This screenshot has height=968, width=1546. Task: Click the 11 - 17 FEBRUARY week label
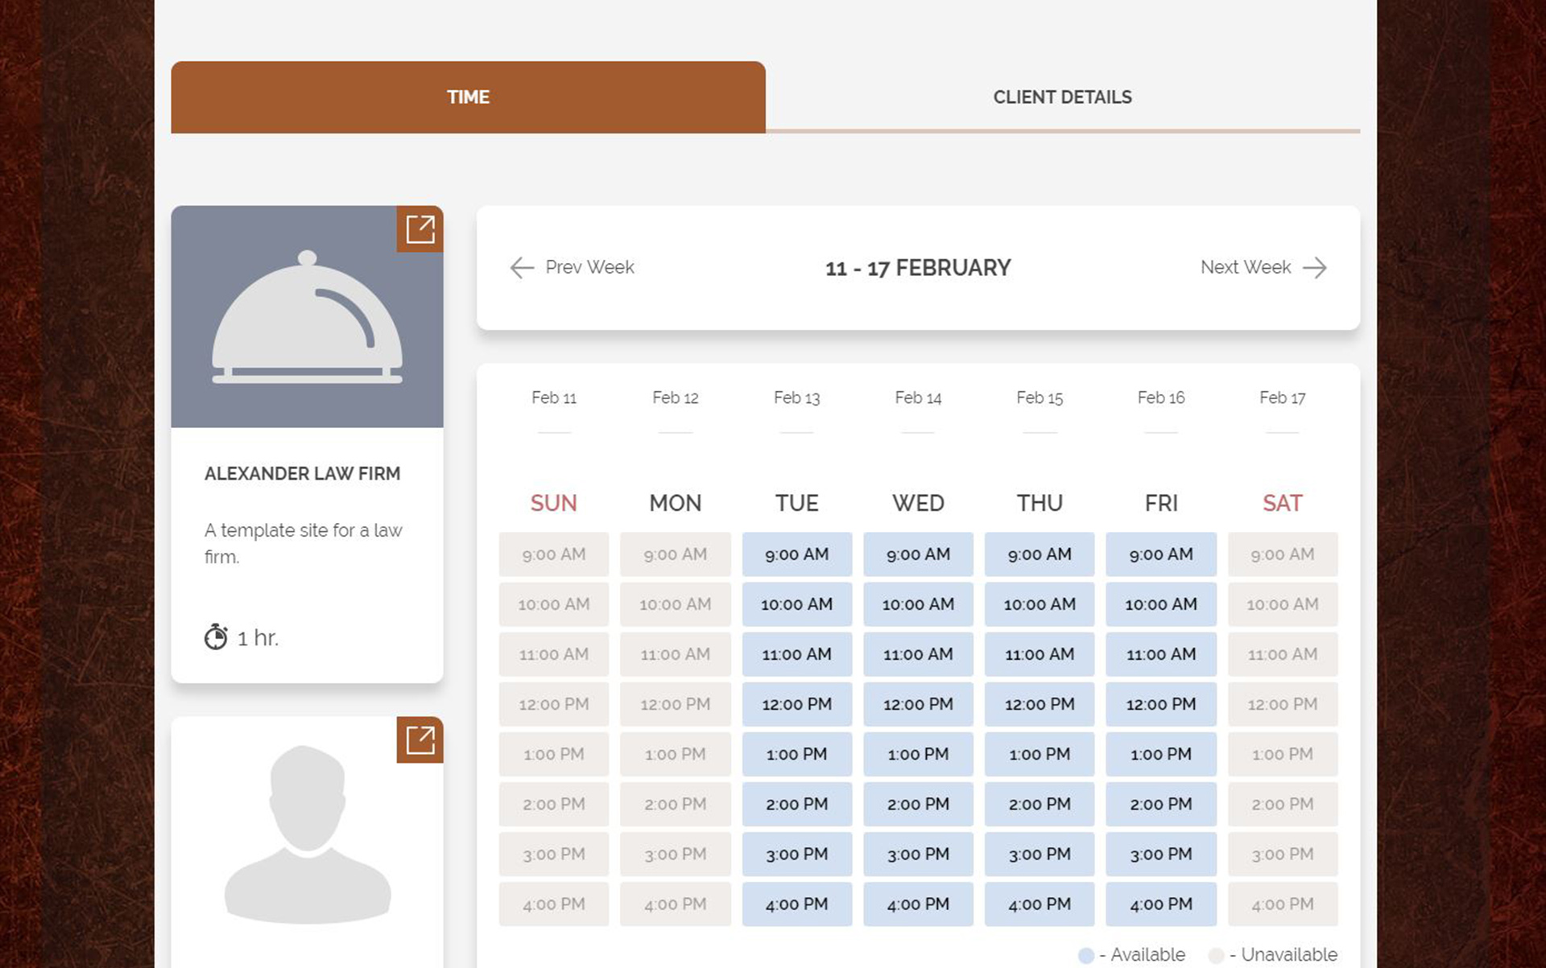918,268
